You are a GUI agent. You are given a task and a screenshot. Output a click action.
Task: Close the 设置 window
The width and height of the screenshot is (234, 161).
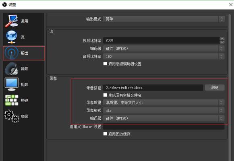[231, 4]
